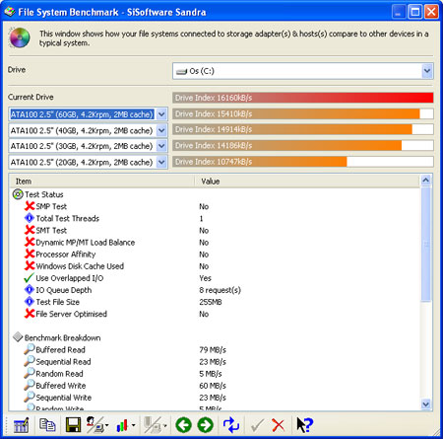Image resolution: width=443 pixels, height=439 pixels.
Task: Click the vertical scrollbar thumb
Action: 425,244
